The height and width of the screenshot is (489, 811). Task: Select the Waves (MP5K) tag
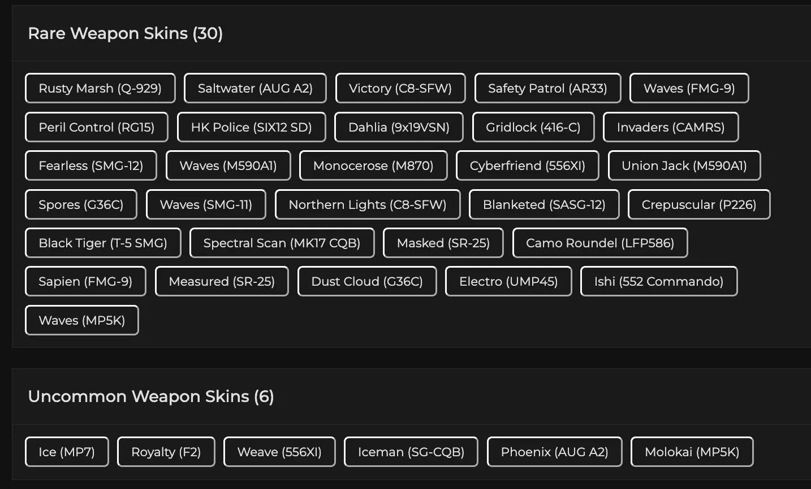click(82, 320)
